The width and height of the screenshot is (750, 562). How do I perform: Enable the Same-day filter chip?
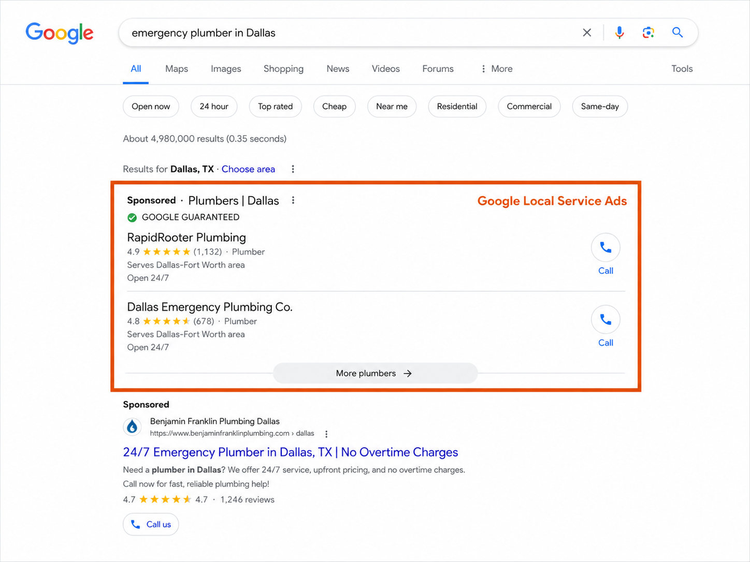(x=600, y=107)
